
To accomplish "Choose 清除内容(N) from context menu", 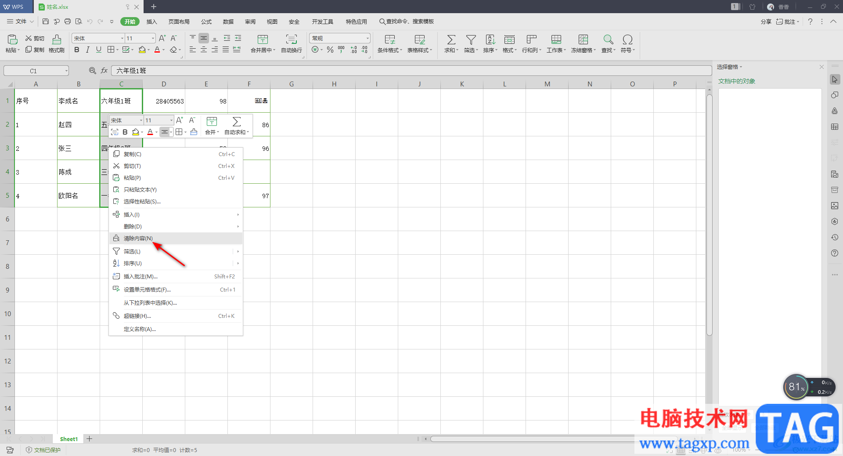I will pos(176,238).
